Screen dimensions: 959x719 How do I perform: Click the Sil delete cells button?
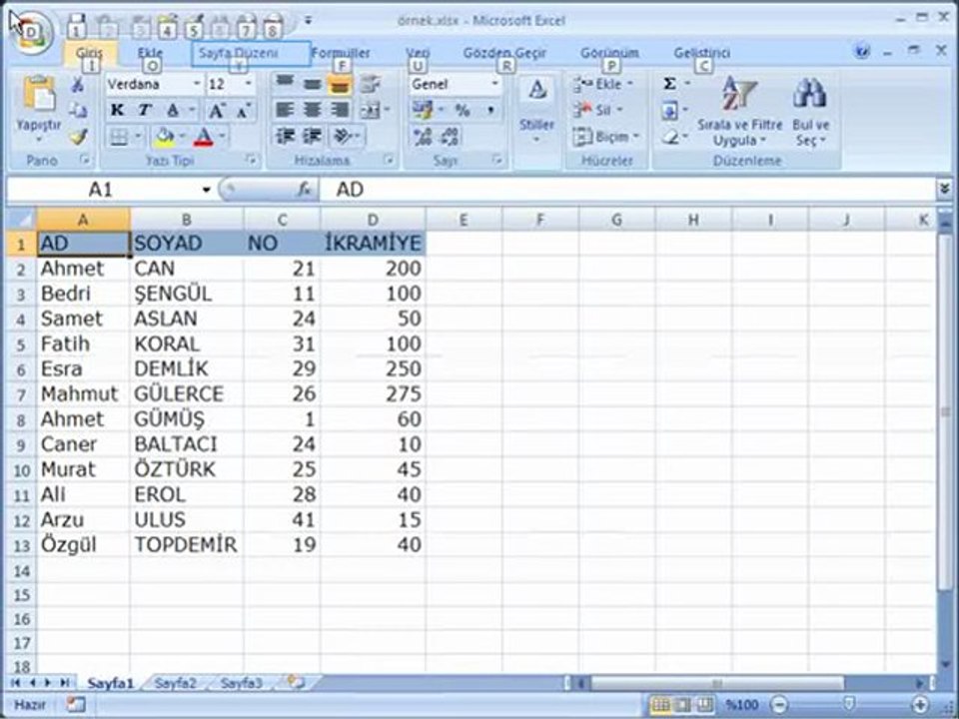coord(598,110)
